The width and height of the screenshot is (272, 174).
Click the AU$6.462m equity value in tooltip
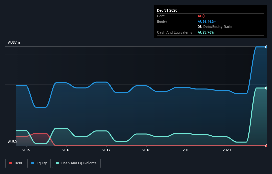(x=207, y=22)
